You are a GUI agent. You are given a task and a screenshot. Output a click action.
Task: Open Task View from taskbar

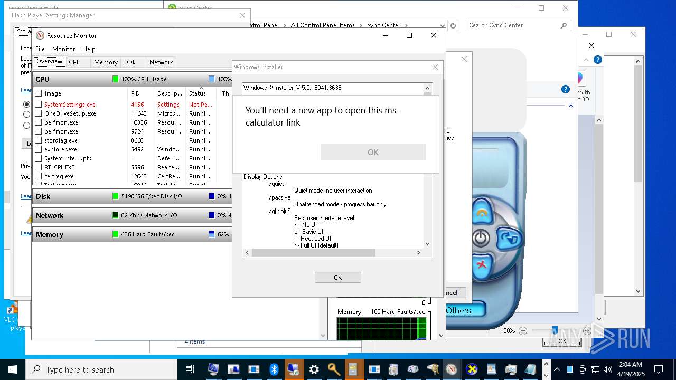point(190,369)
